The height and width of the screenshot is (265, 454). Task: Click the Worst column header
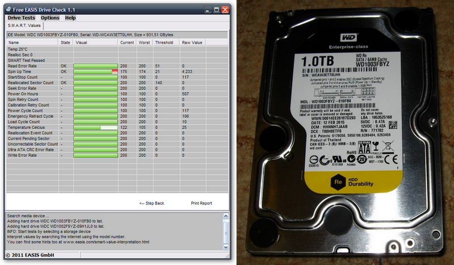click(x=145, y=43)
